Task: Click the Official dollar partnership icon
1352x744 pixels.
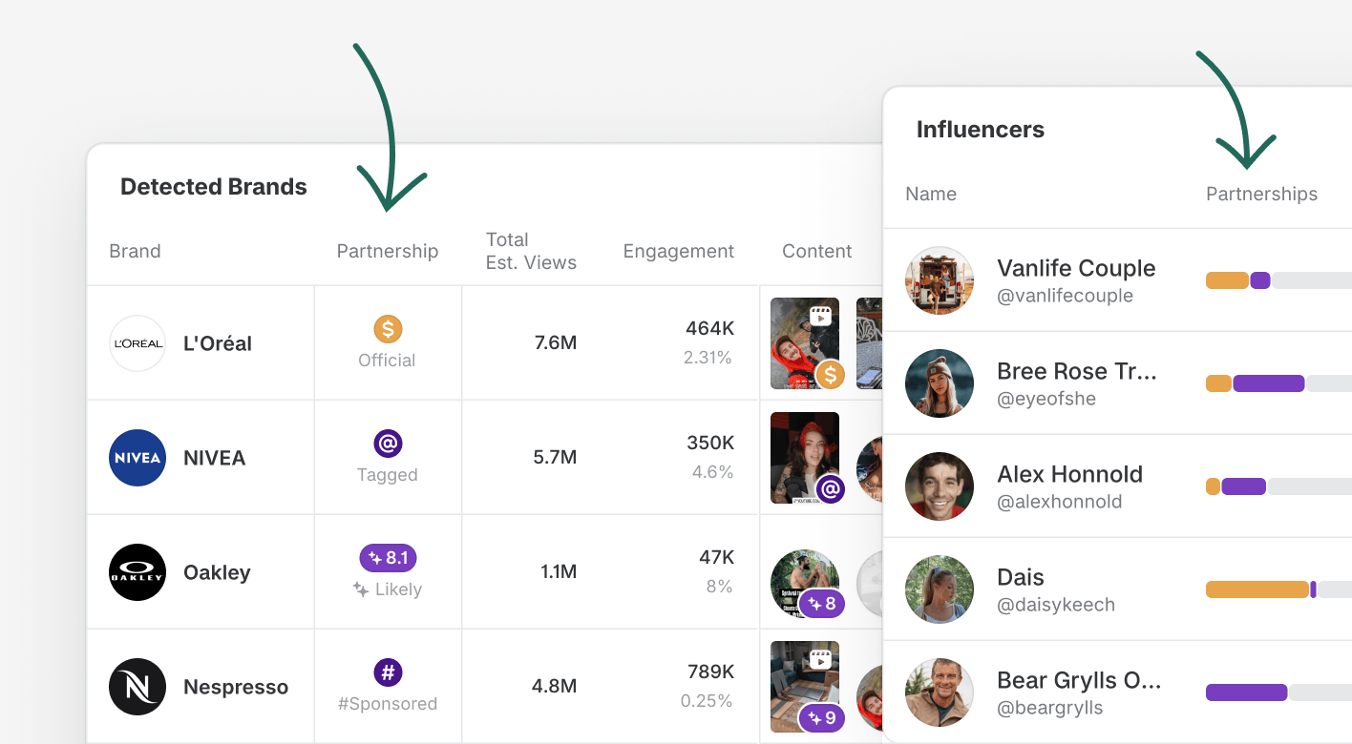Action: click(x=388, y=330)
